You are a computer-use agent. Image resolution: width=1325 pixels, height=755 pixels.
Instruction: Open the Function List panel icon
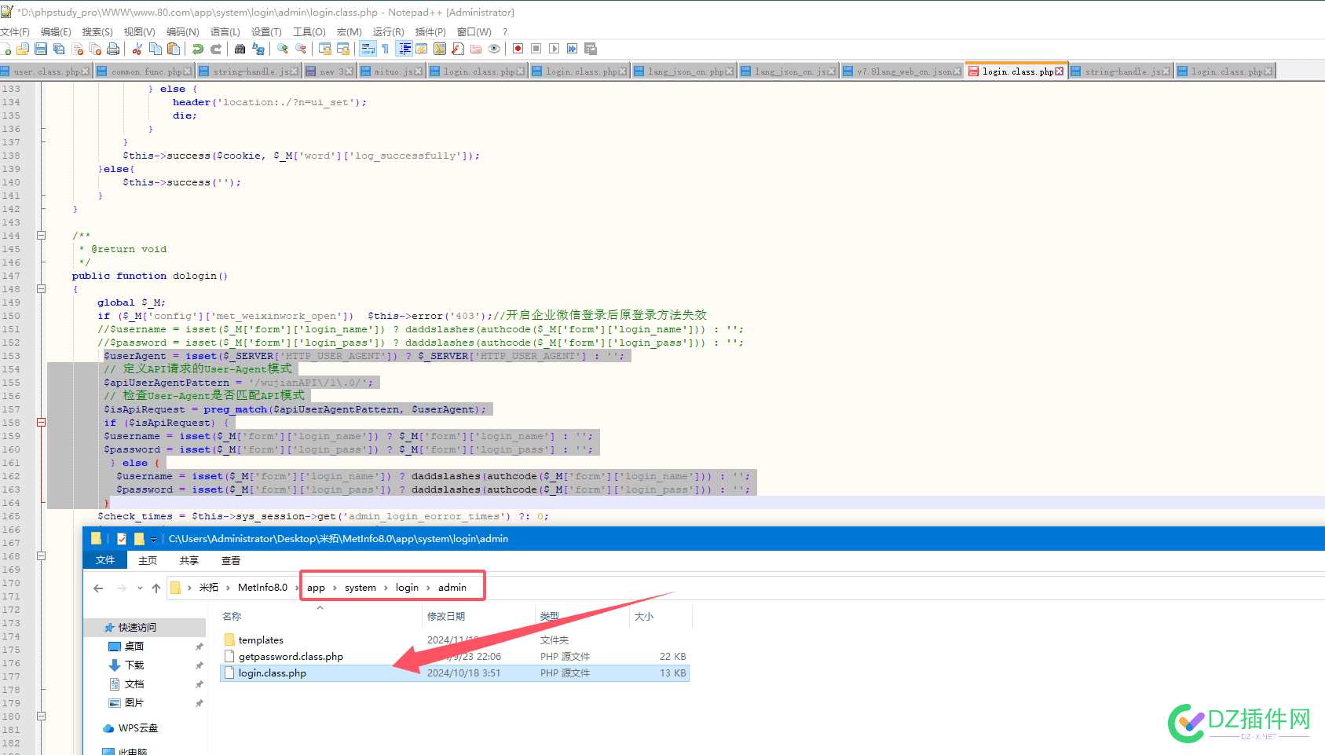[x=458, y=49]
